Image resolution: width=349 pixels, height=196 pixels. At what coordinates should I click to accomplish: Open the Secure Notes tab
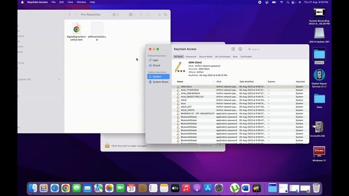[206, 57]
